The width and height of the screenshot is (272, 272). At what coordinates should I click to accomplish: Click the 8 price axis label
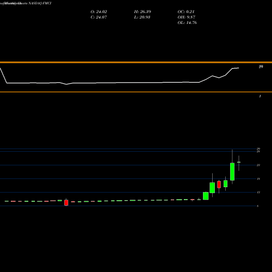[258, 206]
